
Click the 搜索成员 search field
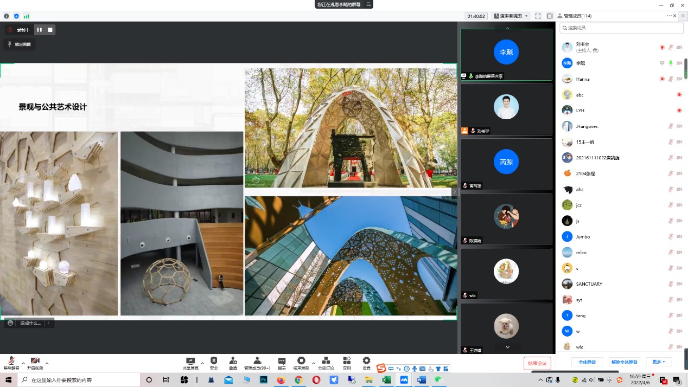tap(621, 28)
